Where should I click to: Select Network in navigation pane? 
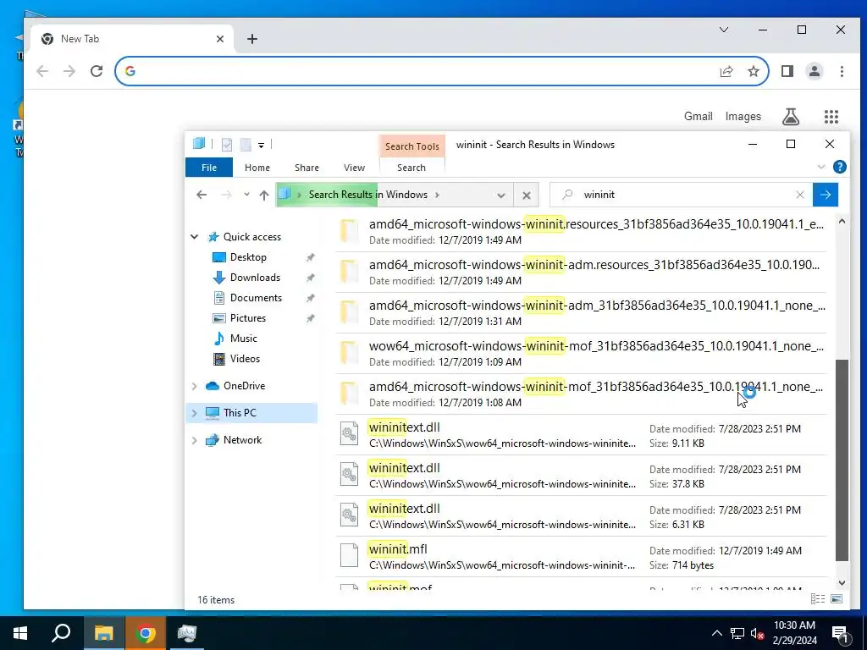[x=242, y=440]
